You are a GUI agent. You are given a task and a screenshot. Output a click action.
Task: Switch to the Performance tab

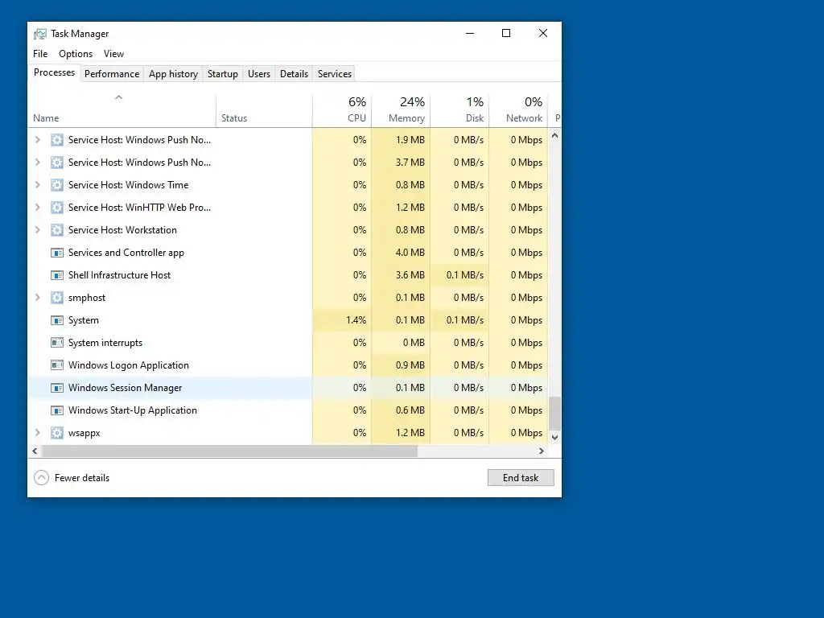112,74
